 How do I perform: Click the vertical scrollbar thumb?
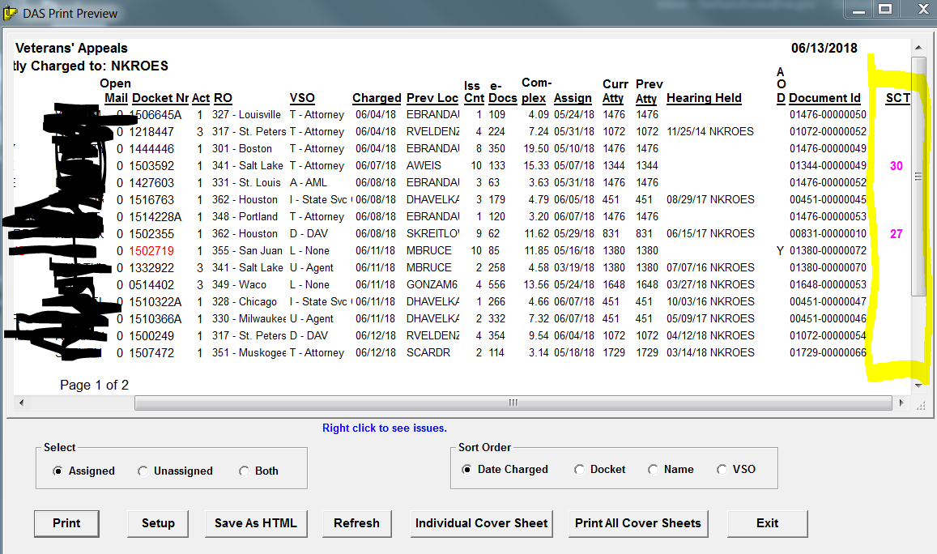point(918,177)
